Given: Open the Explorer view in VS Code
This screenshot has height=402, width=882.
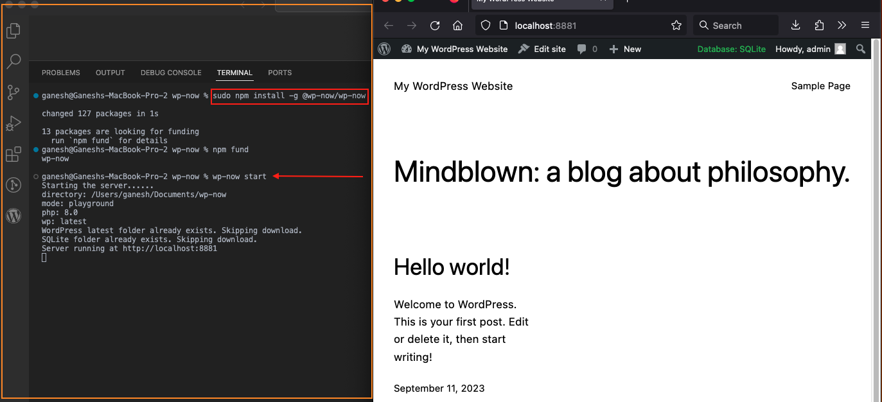Looking at the screenshot, I should [x=13, y=30].
